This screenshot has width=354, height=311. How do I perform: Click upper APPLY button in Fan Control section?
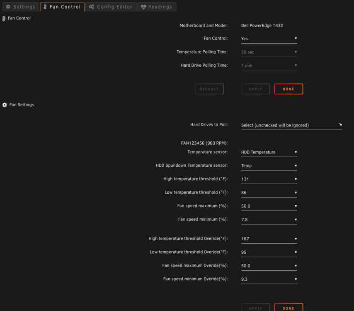(255, 89)
